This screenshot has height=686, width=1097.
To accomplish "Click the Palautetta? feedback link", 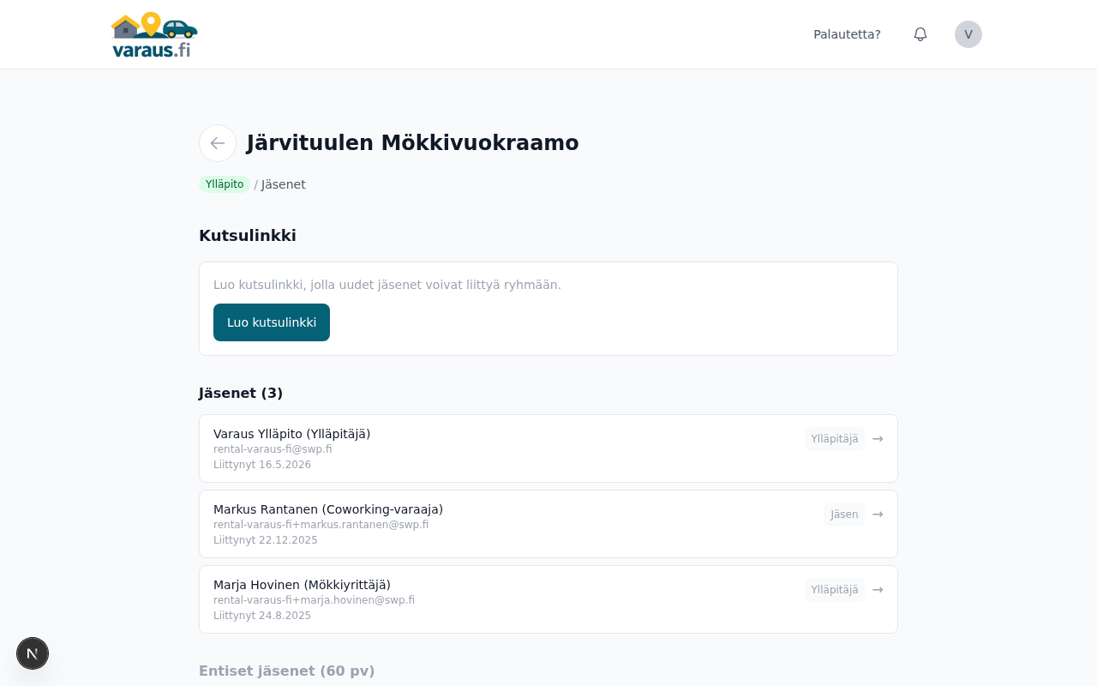I will (x=847, y=34).
